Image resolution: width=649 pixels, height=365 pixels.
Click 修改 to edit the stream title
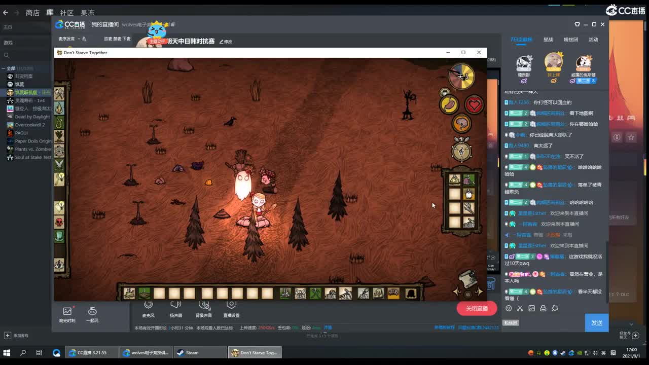(x=226, y=42)
